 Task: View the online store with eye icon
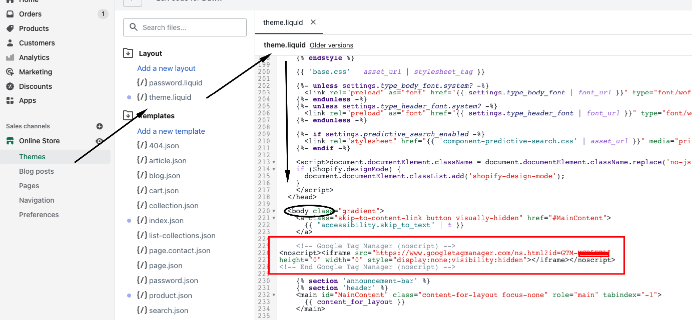[x=100, y=141]
